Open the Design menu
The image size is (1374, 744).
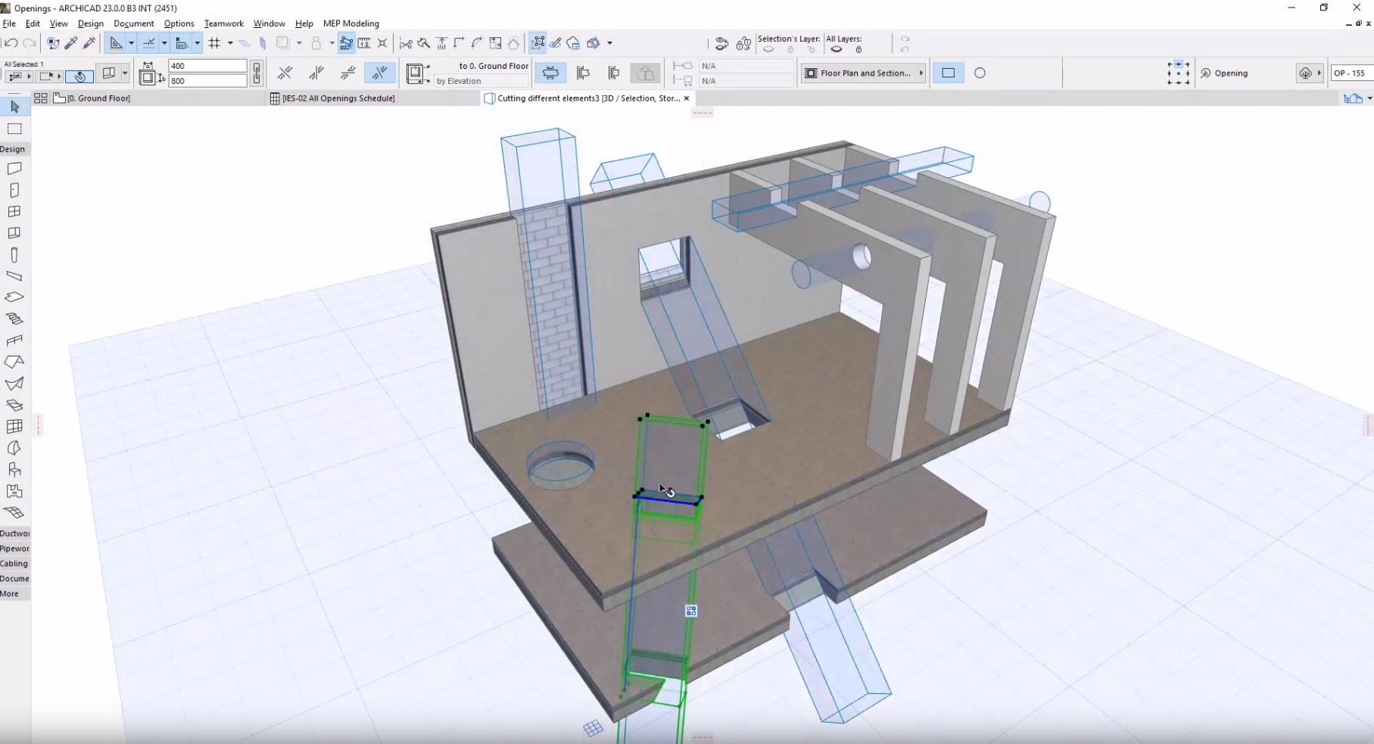pyautogui.click(x=90, y=23)
